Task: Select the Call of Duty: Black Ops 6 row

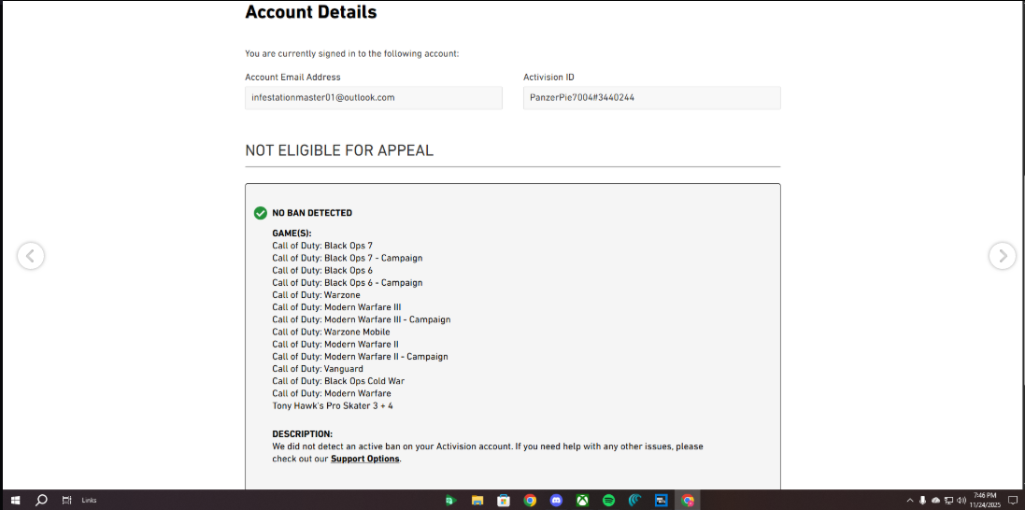Action: point(322,270)
